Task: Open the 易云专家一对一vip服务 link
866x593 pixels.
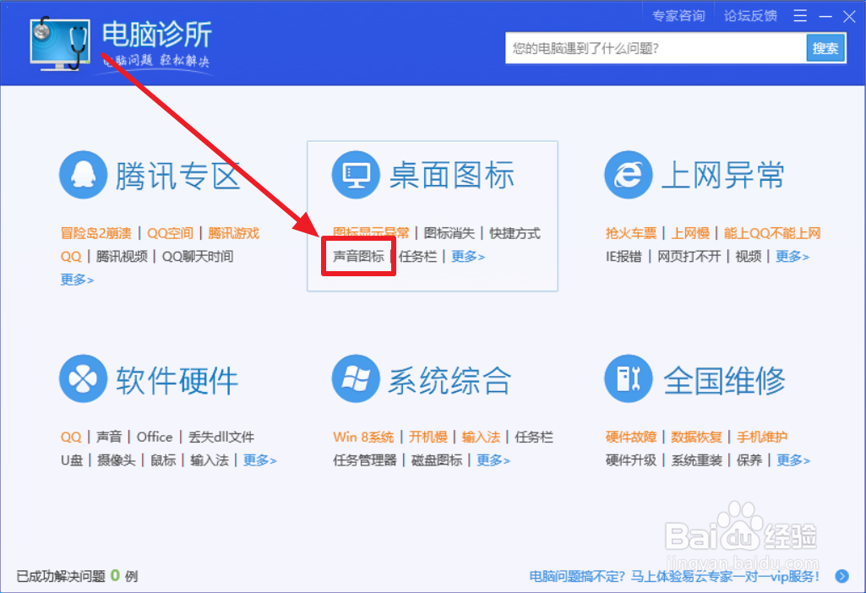Action: pos(674,576)
